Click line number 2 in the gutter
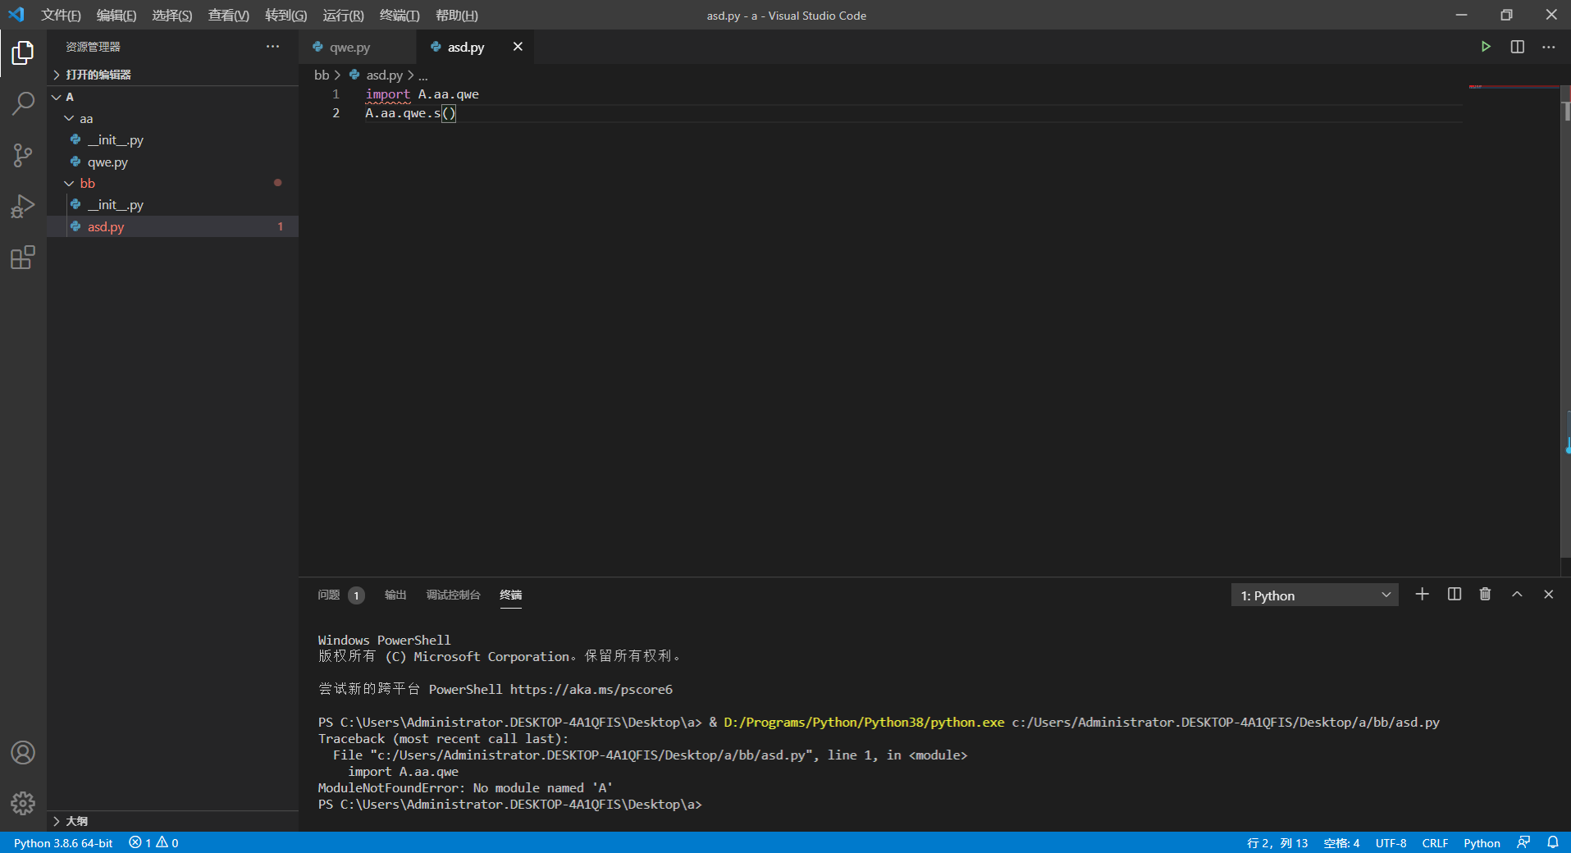The width and height of the screenshot is (1571, 853). pyautogui.click(x=336, y=113)
